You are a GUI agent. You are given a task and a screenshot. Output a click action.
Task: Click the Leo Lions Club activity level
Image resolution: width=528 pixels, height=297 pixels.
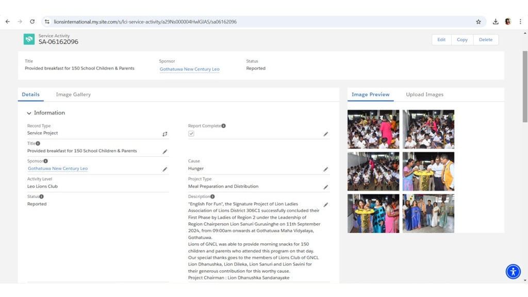coord(42,186)
